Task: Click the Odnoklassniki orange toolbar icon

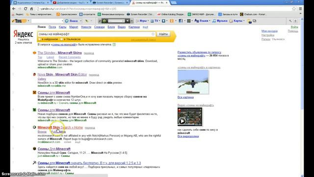Action: click(172, 21)
